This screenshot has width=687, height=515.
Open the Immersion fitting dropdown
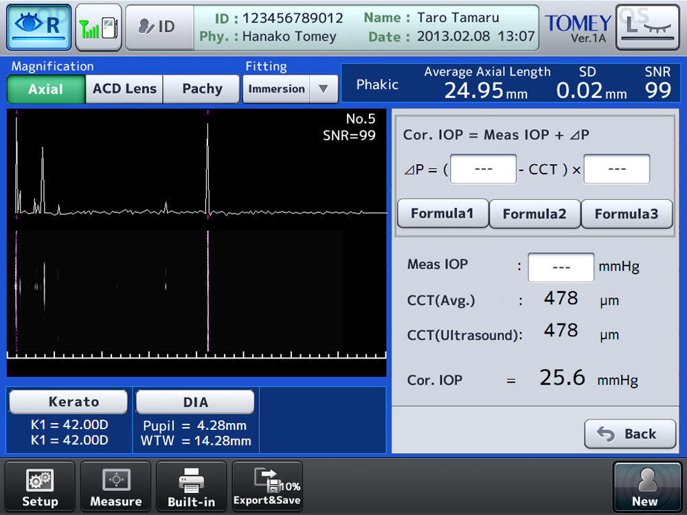[276, 89]
